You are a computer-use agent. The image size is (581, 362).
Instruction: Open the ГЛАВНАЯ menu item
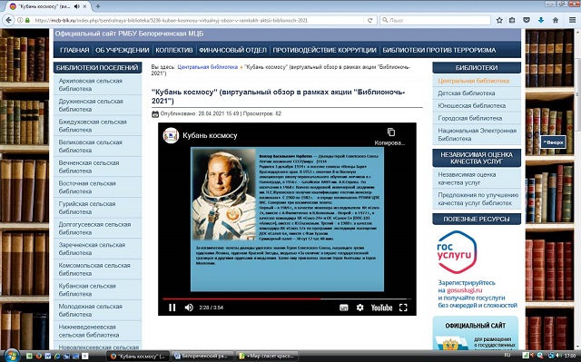pyautogui.click(x=74, y=50)
